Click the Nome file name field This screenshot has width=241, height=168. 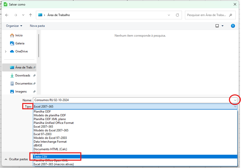click(131, 100)
